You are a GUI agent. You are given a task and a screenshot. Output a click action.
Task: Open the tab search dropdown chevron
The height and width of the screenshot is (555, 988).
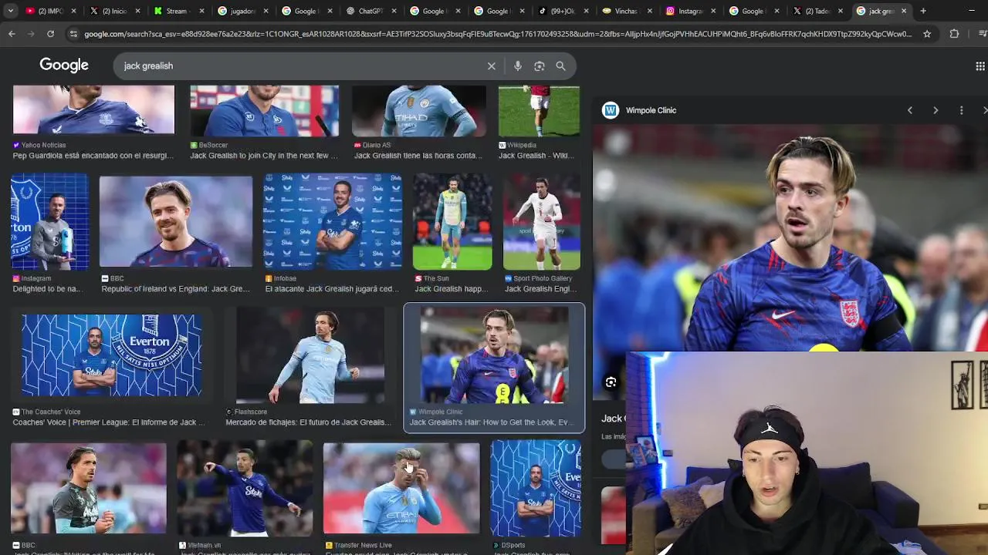[10, 11]
